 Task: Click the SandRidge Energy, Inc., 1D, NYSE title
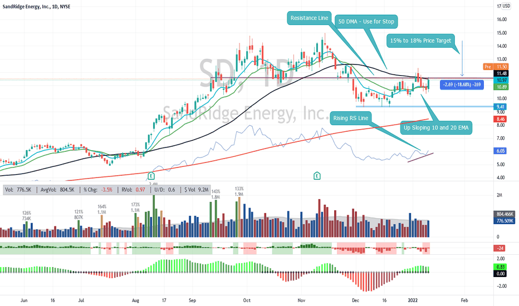(x=36, y=6)
